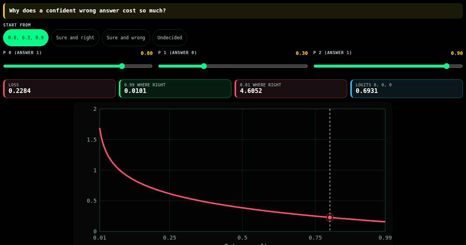Click the "P 2 (ANSWER 1)" label

point(333,52)
